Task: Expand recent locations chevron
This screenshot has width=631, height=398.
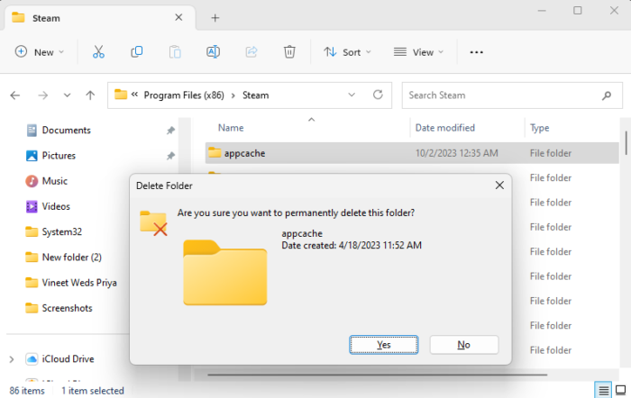Action: tap(67, 95)
